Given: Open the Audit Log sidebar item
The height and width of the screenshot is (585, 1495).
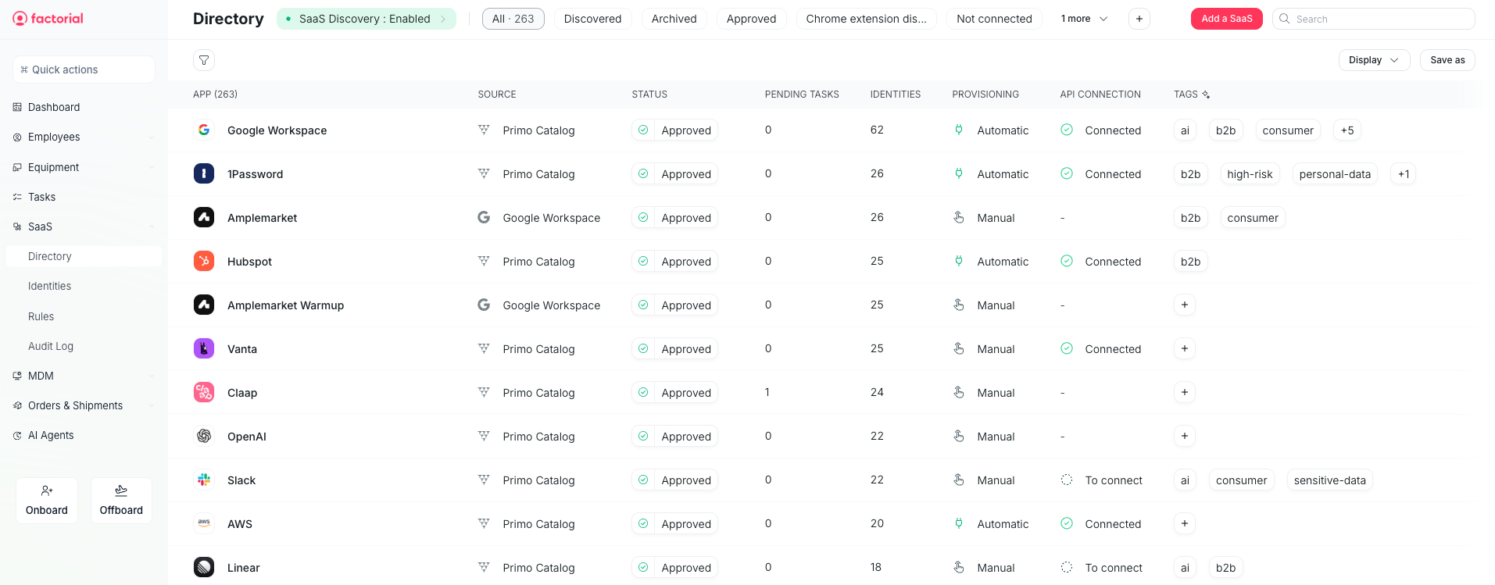Looking at the screenshot, I should pyautogui.click(x=51, y=347).
